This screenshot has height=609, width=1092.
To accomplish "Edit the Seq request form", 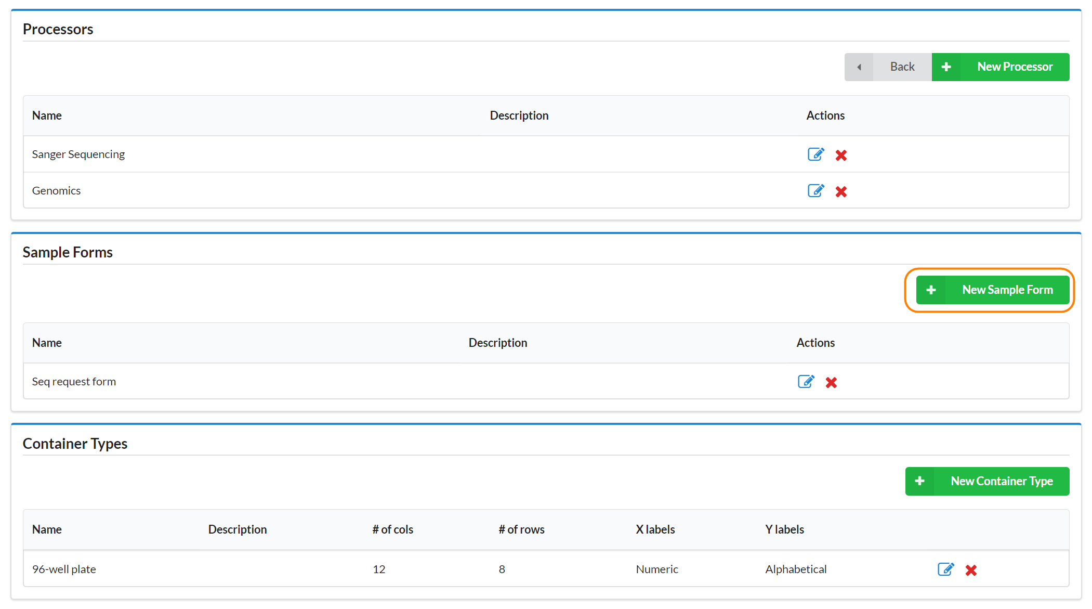I will pos(806,382).
